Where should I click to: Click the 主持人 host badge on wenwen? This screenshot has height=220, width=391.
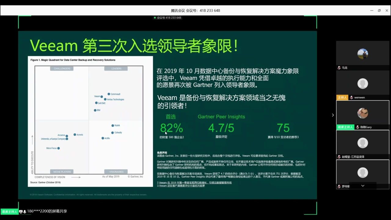[x=342, y=97]
